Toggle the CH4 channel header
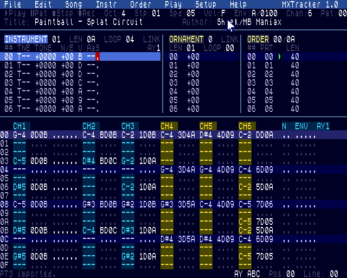The width and height of the screenshot is (347, 278). click(x=167, y=126)
